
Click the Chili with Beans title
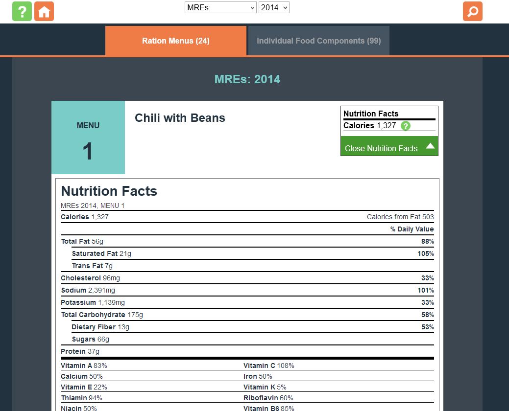point(180,118)
